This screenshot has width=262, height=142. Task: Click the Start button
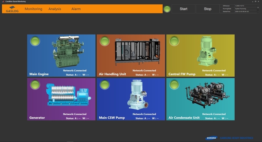click(x=183, y=9)
